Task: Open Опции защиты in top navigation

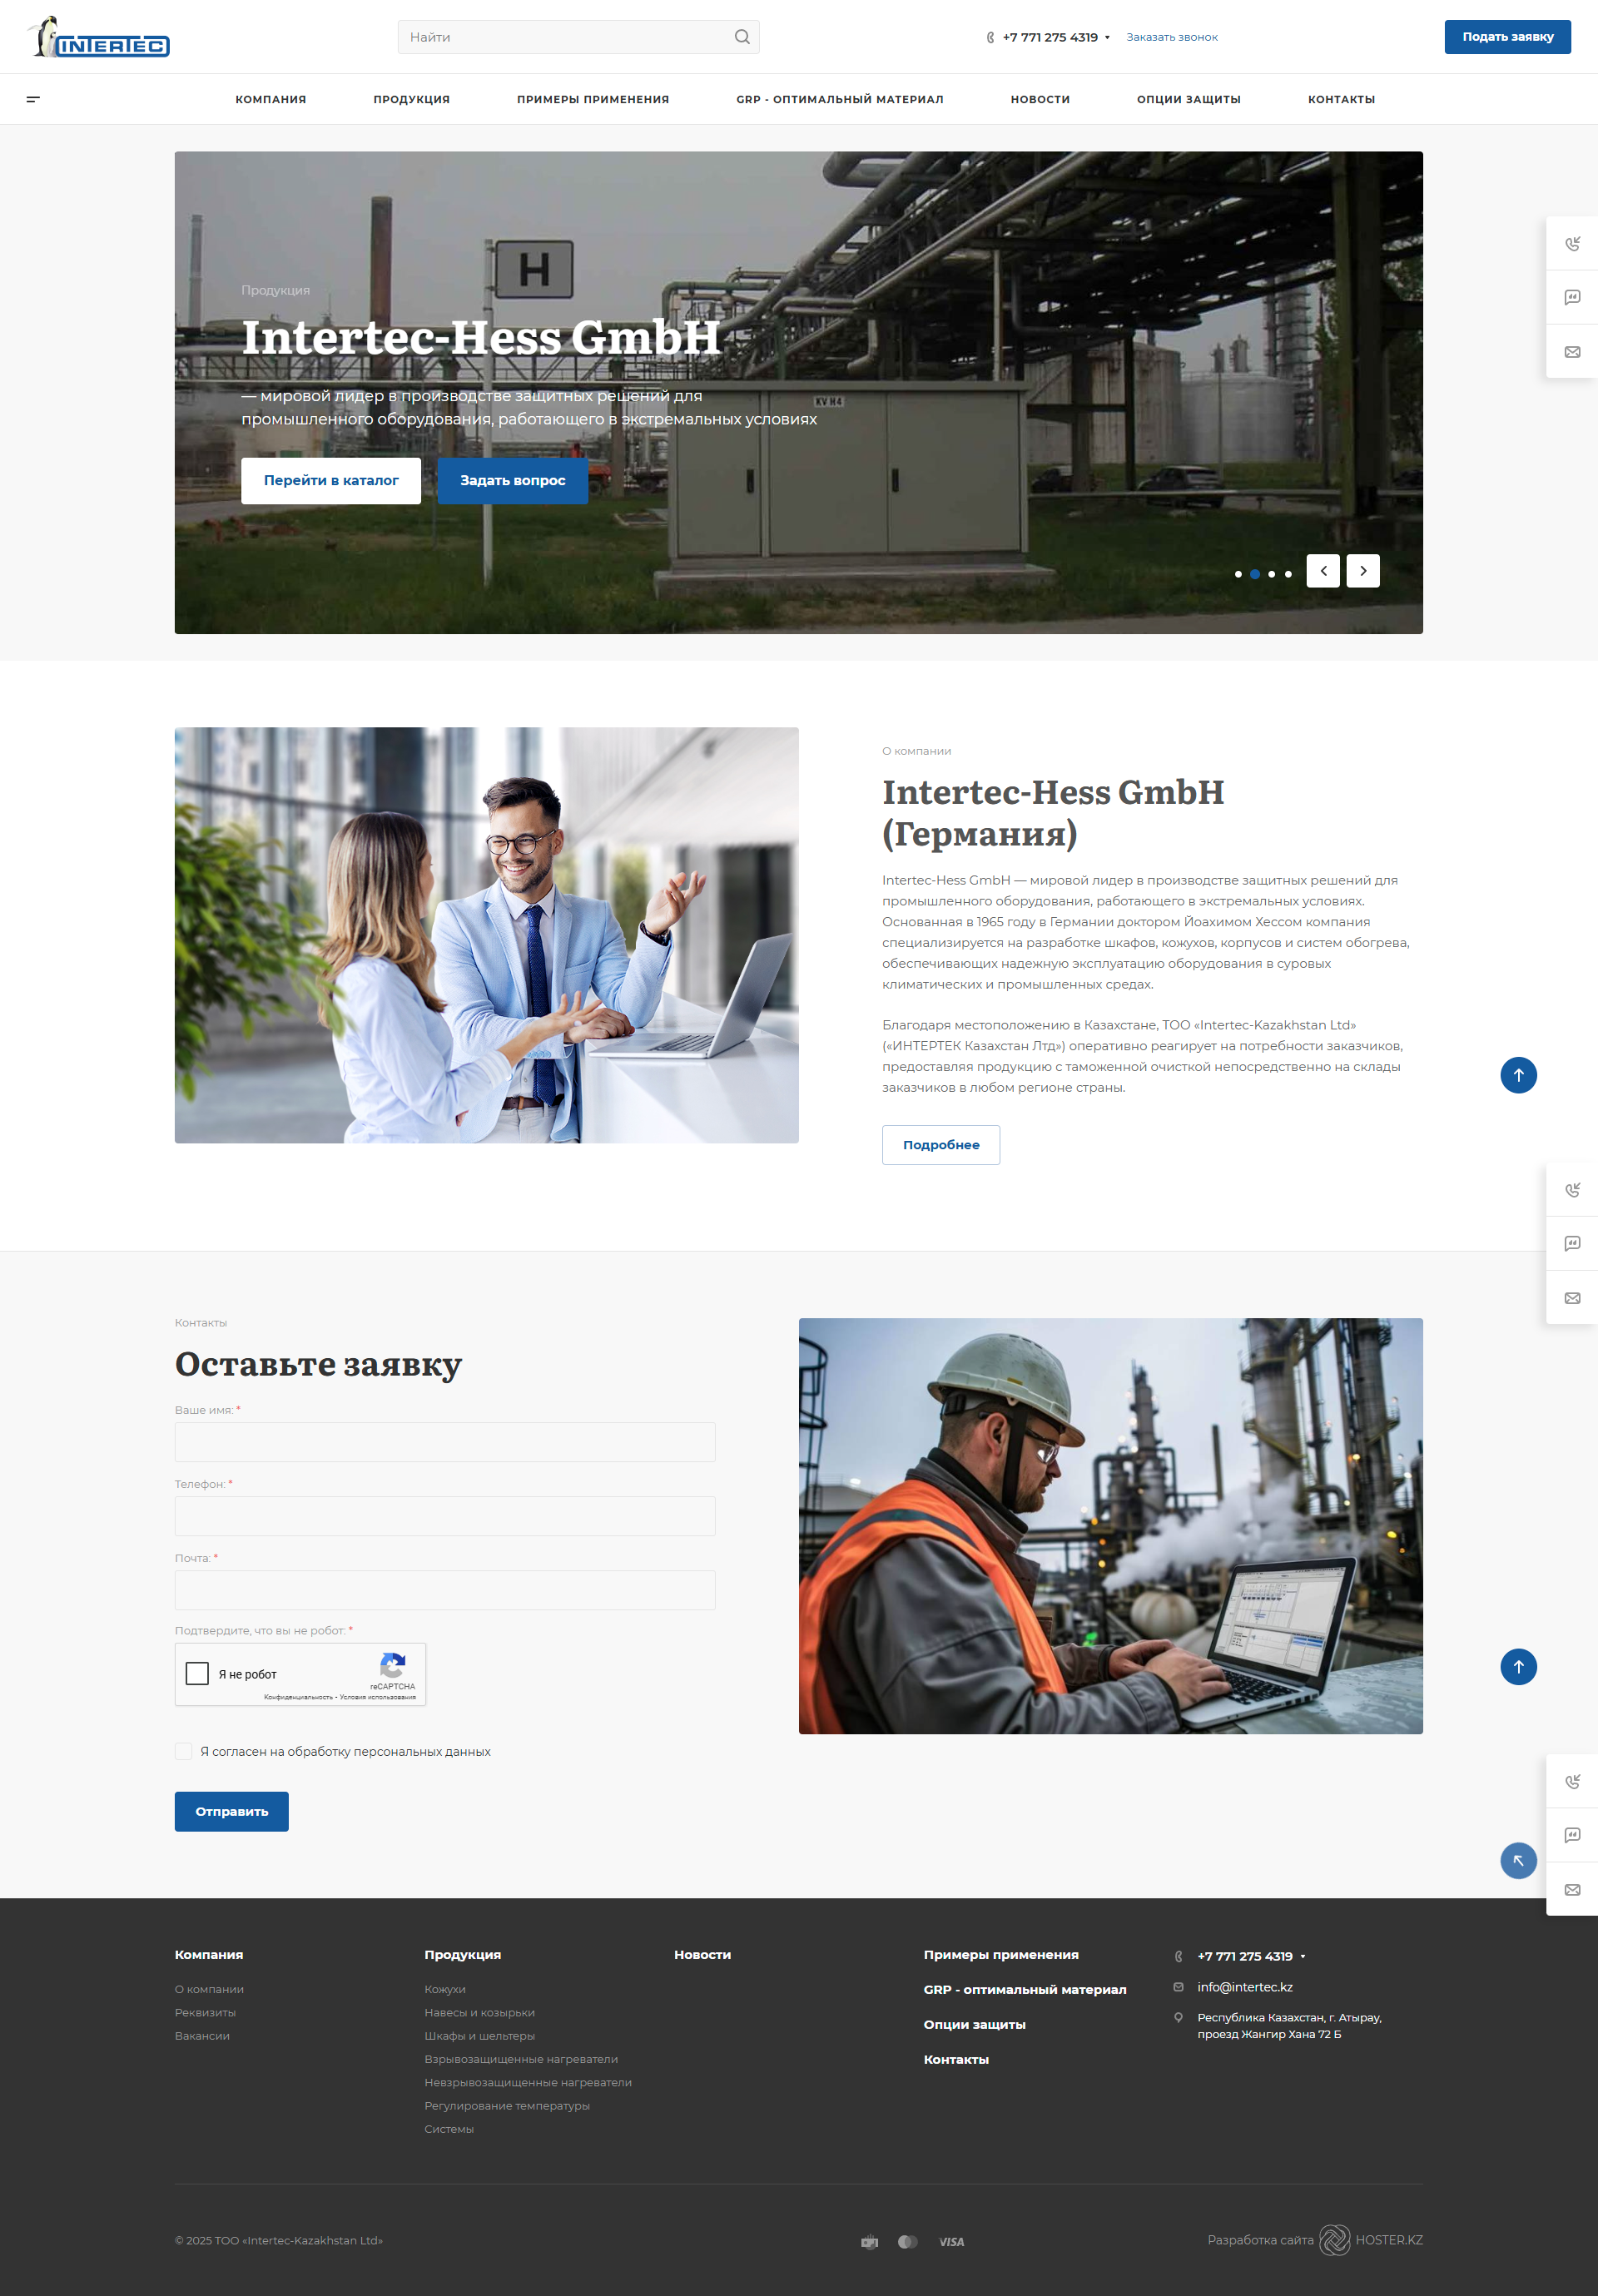Action: click(1188, 99)
